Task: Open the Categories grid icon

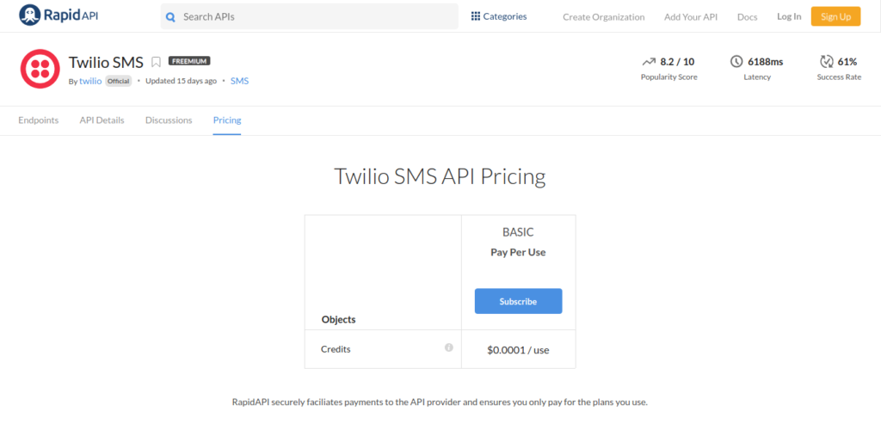Action: (x=475, y=16)
